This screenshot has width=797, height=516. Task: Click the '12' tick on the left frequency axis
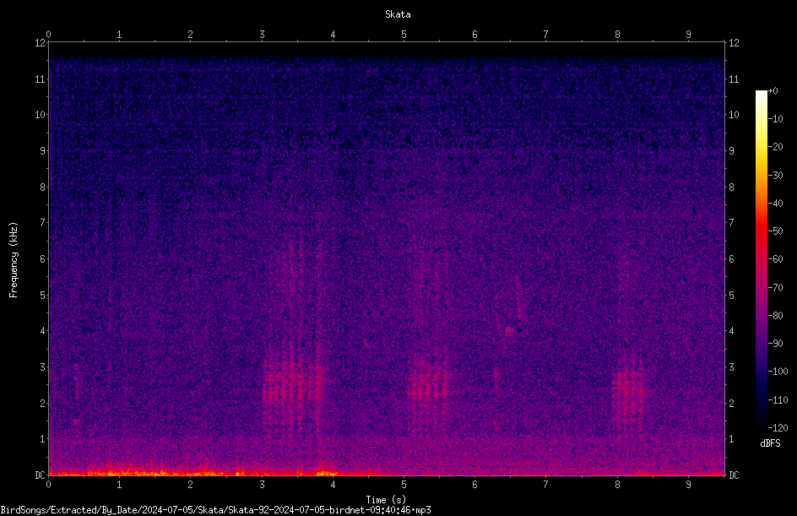click(x=40, y=43)
